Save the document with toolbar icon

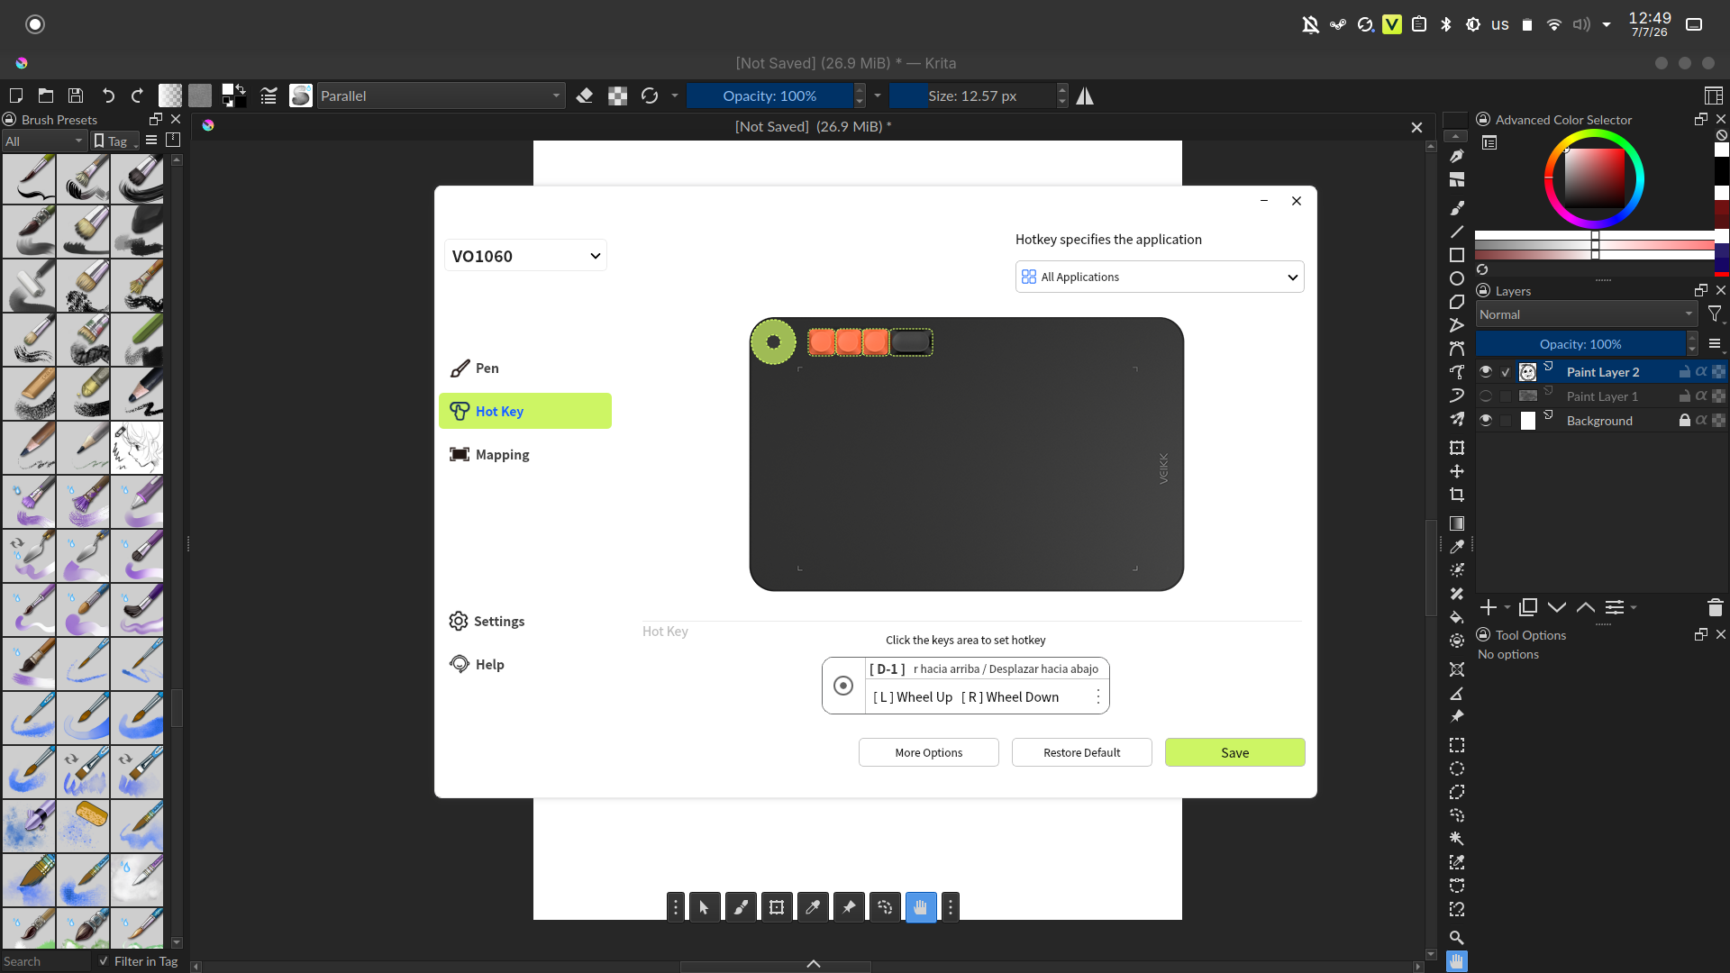point(76,95)
